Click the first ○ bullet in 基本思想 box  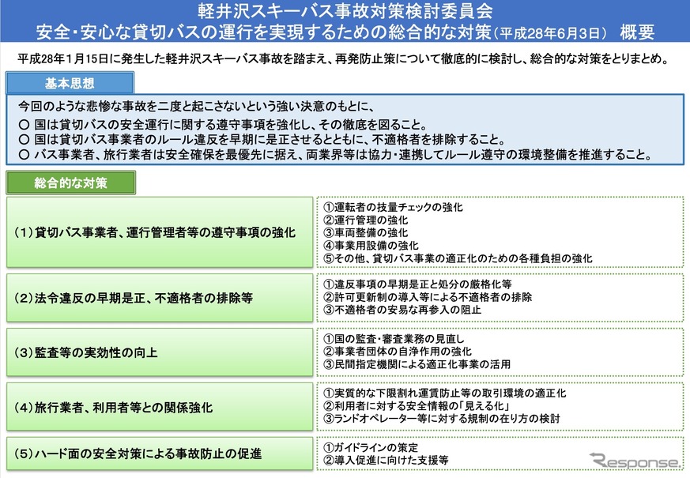click(x=24, y=125)
